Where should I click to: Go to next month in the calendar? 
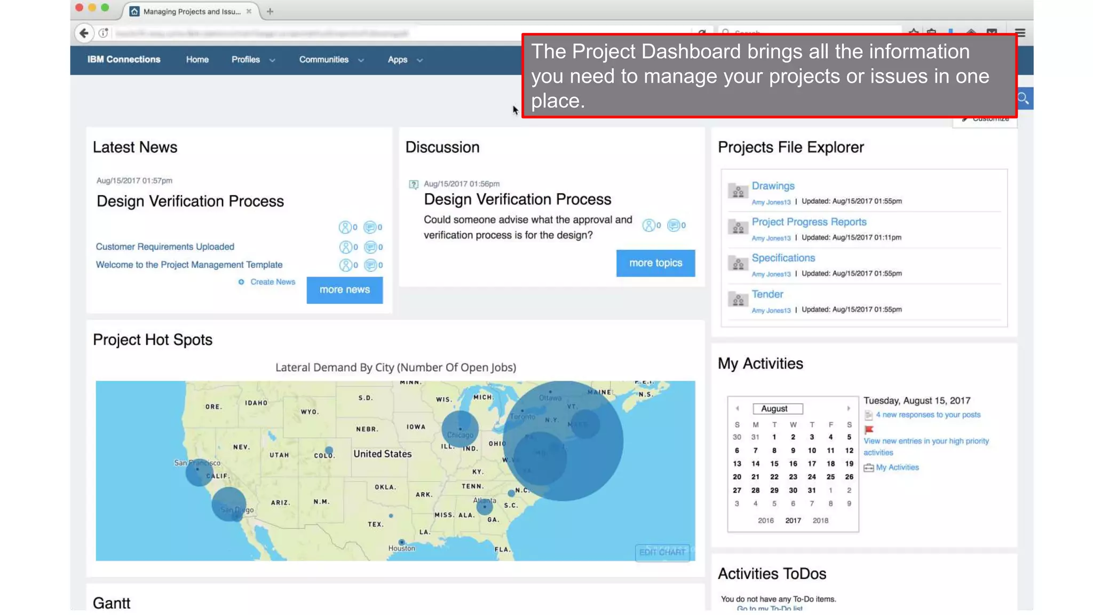point(848,408)
